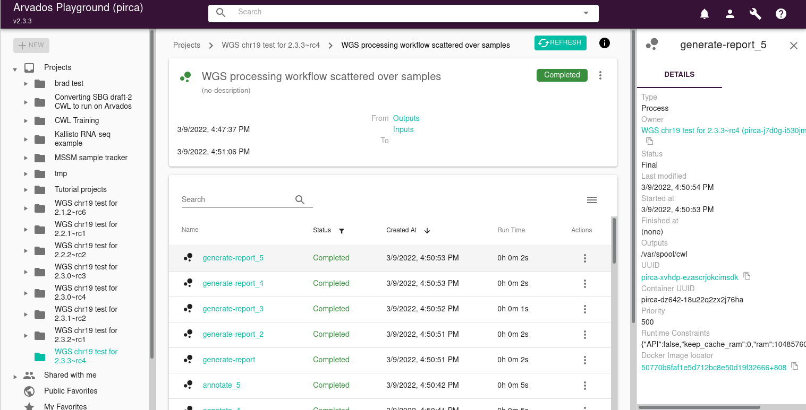
Task: Click the admin wrench icon
Action: (756, 14)
